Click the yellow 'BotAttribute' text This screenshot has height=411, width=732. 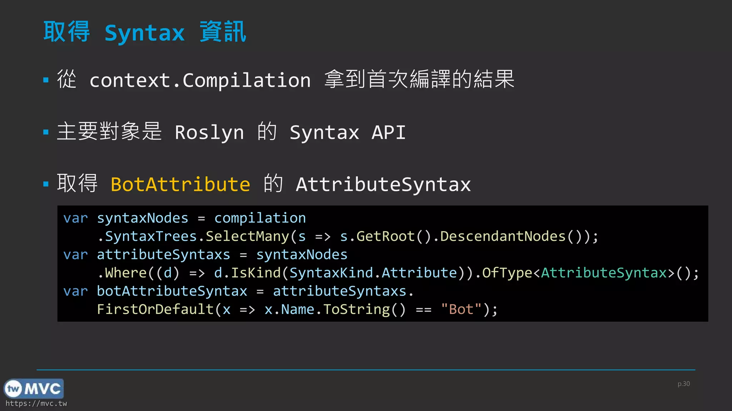click(x=180, y=184)
